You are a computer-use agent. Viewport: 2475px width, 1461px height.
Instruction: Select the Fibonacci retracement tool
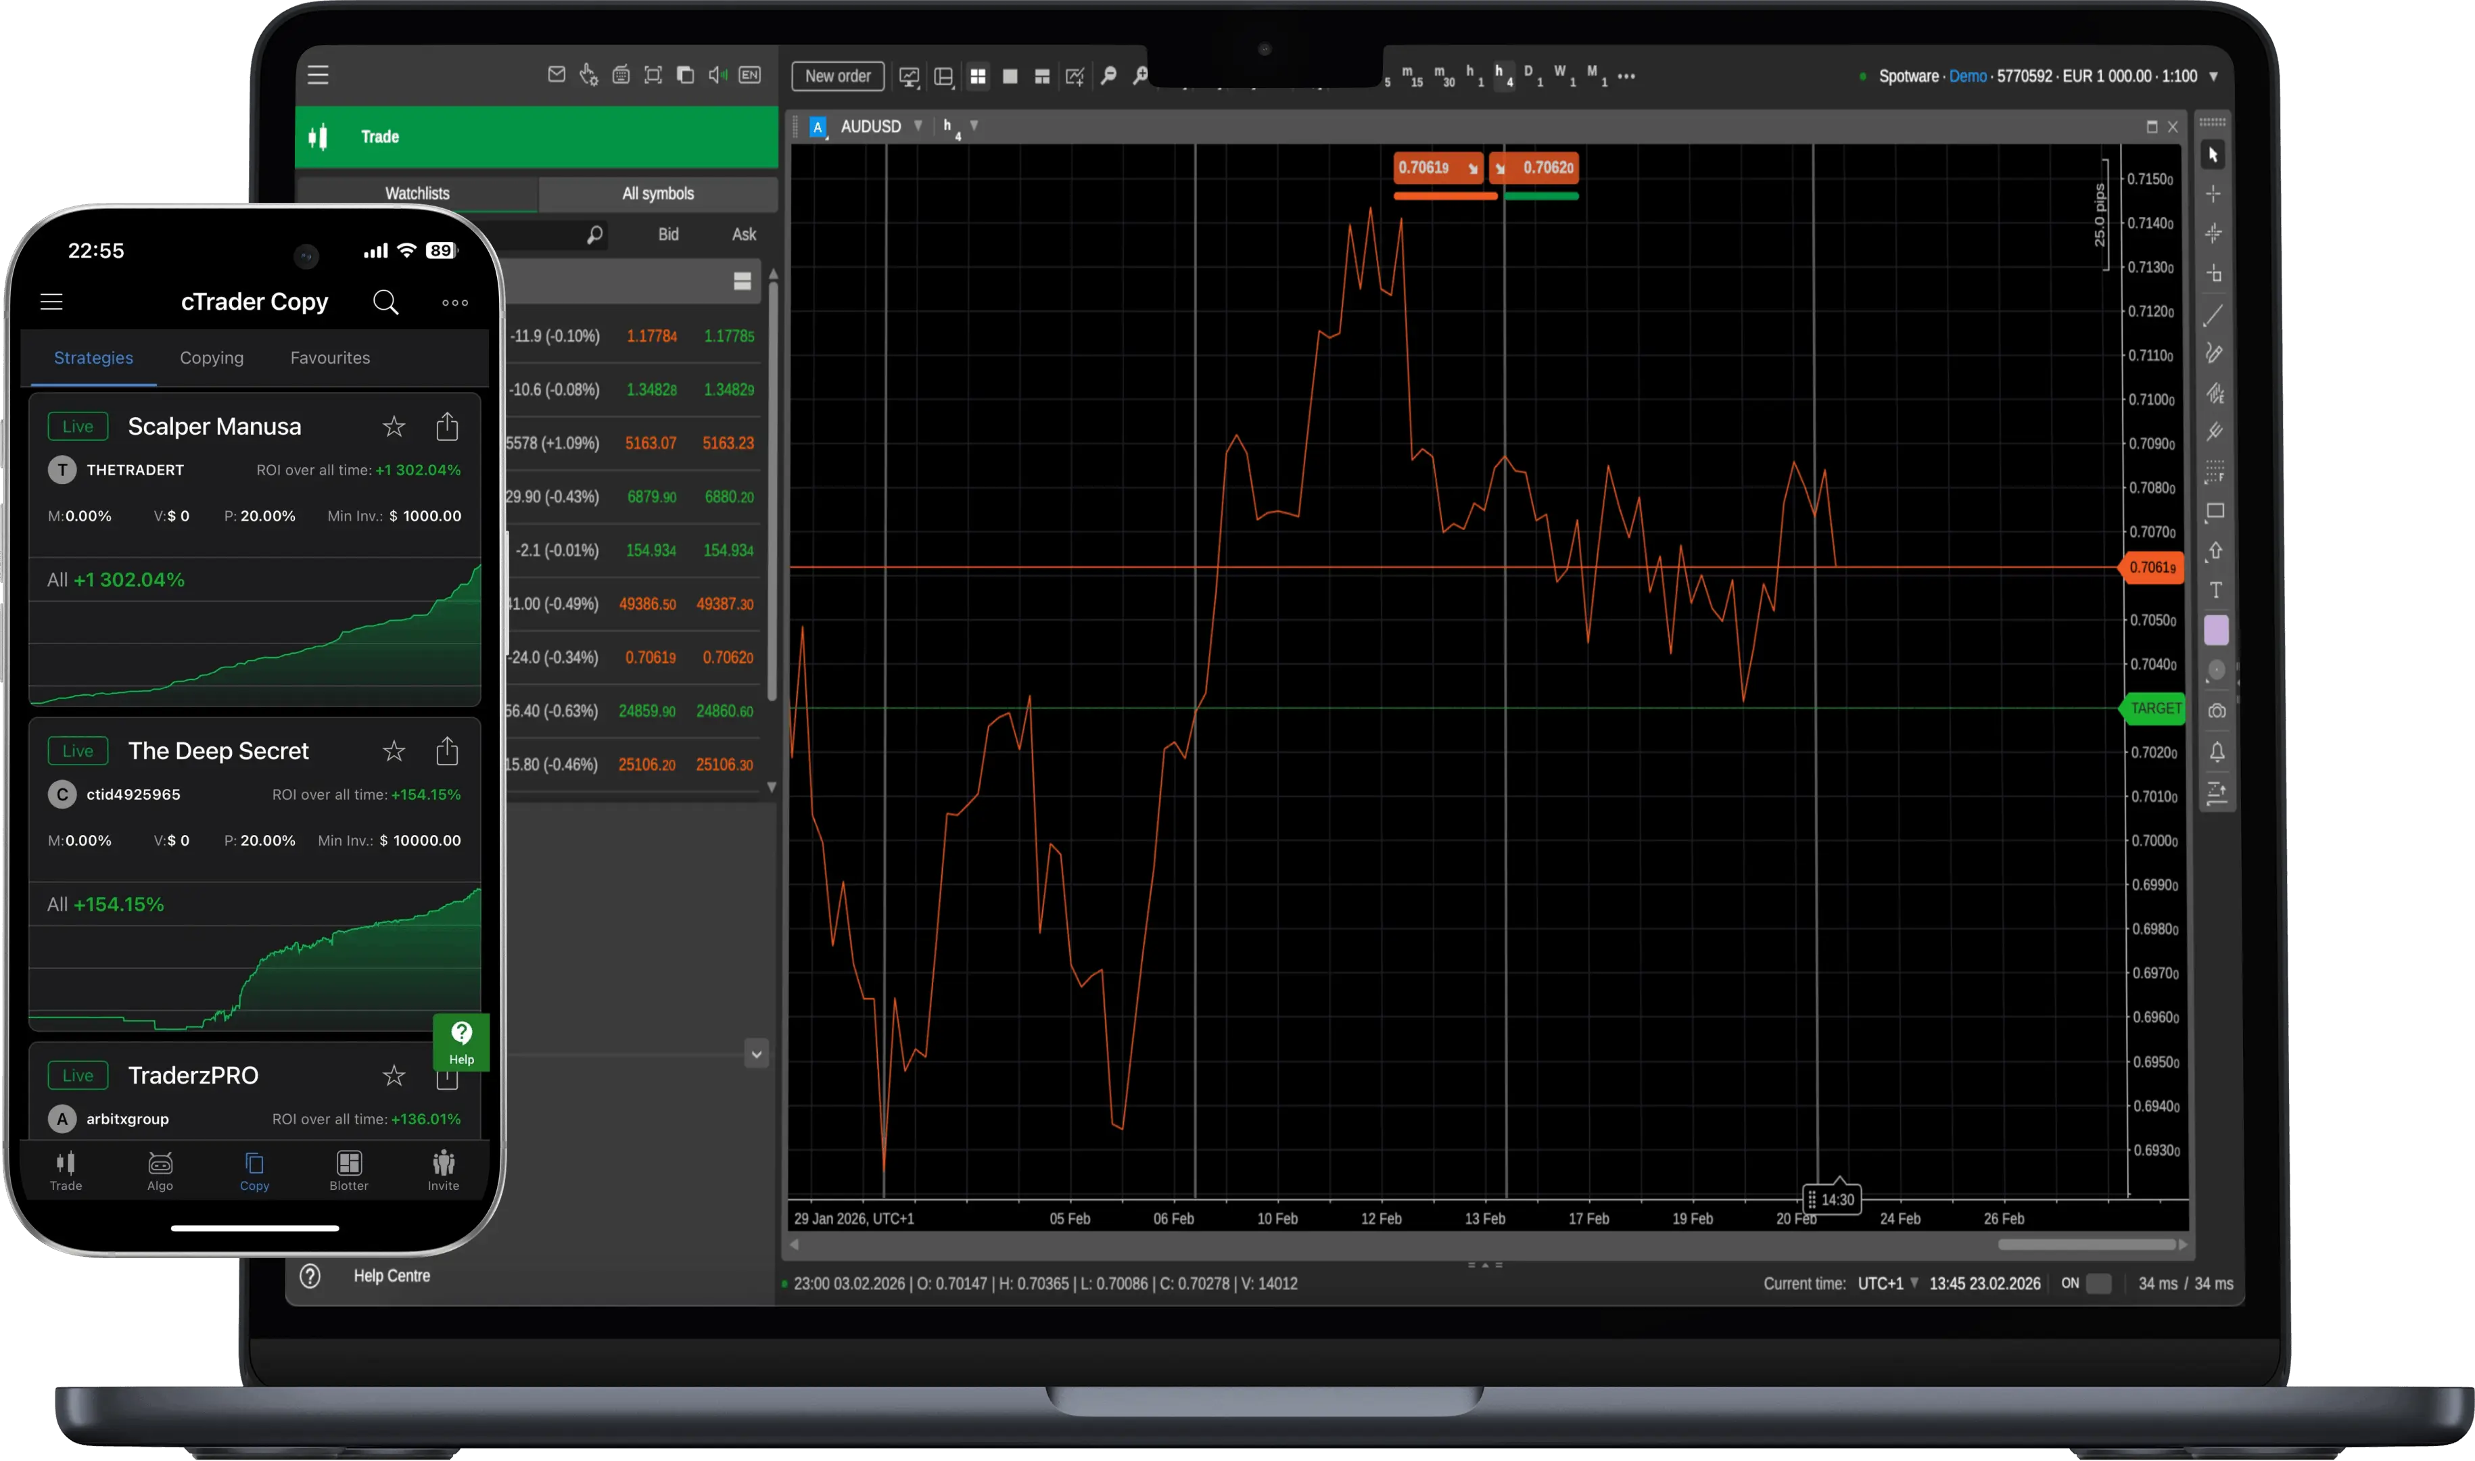tap(2215, 473)
